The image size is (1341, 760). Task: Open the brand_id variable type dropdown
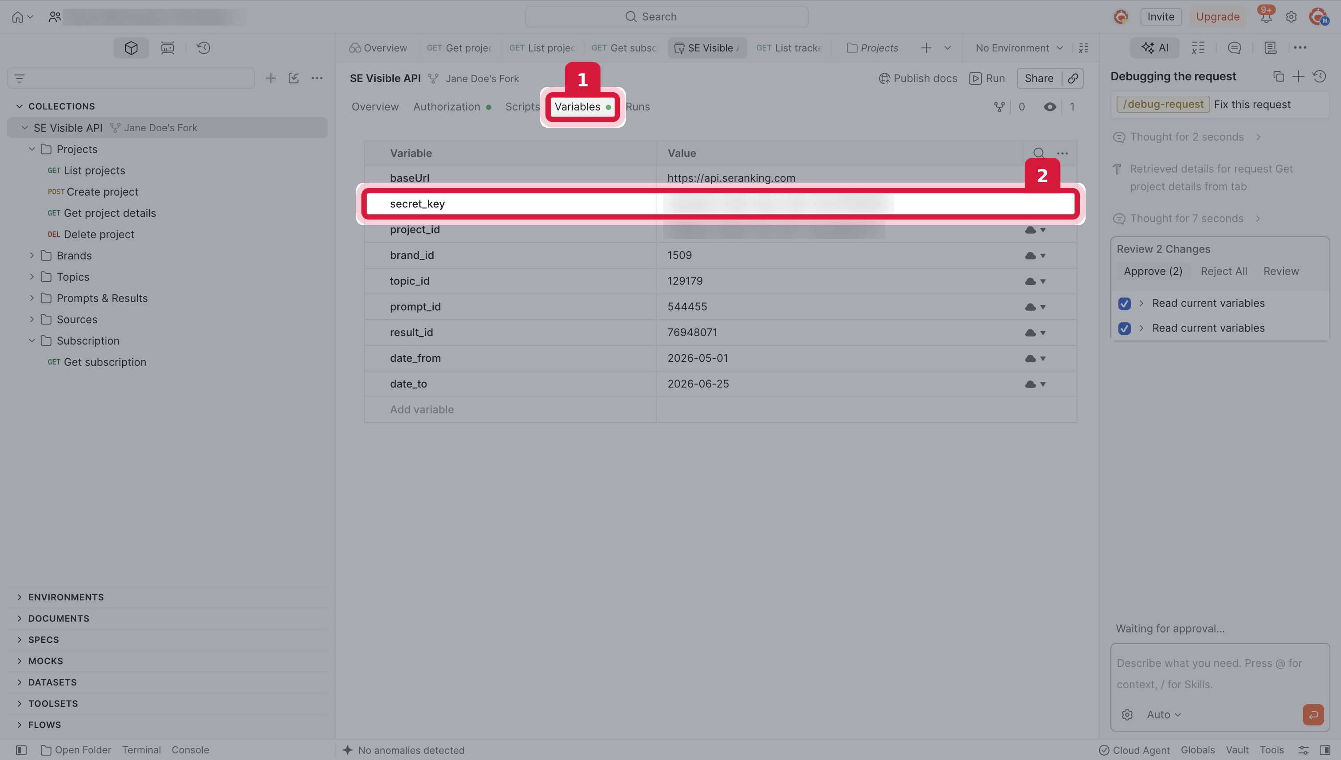[1035, 256]
